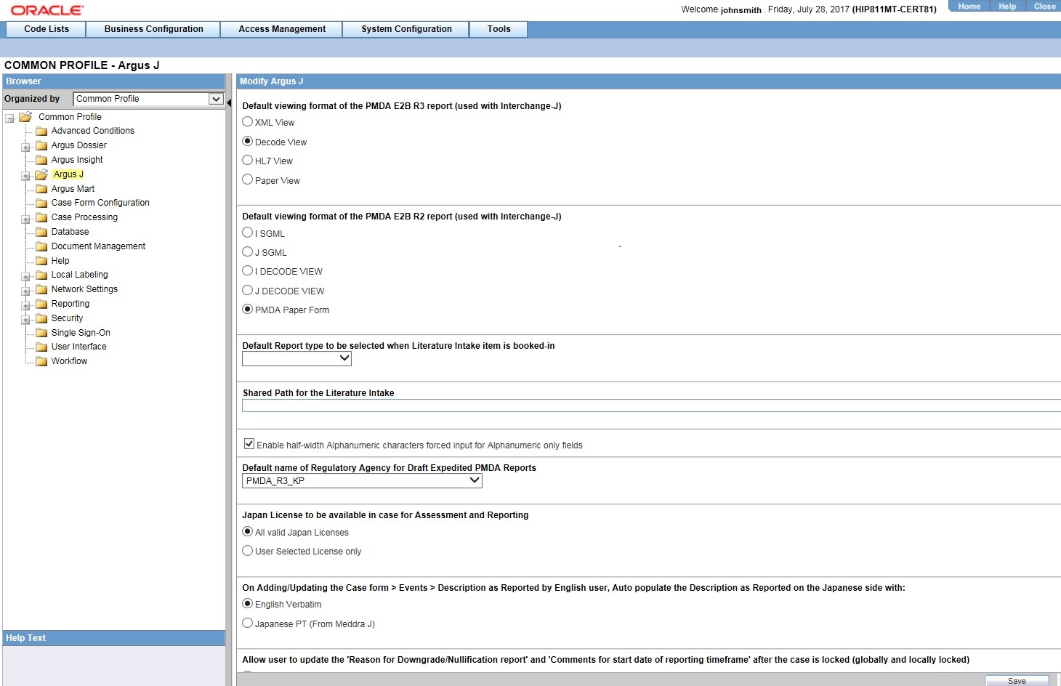This screenshot has height=686, width=1061.
Task: Toggle half-width Alphanumeric forced input checkbox
Action: click(249, 444)
